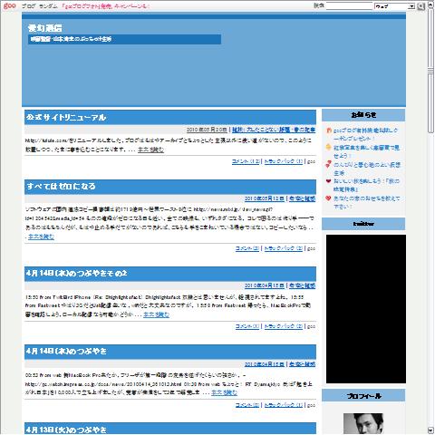Open the 4月13日(火)のつぶやき post title
The image size is (435, 435).
[x=66, y=430]
